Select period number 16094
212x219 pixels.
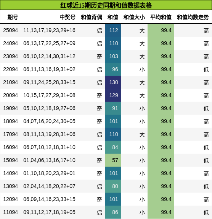(11, 147)
